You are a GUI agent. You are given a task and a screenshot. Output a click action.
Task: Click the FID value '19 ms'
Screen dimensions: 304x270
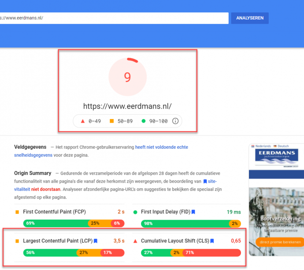coord(234,212)
